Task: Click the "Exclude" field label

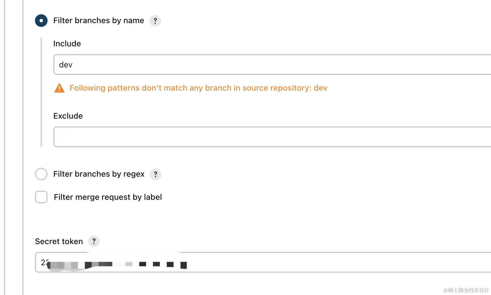Action: [68, 116]
